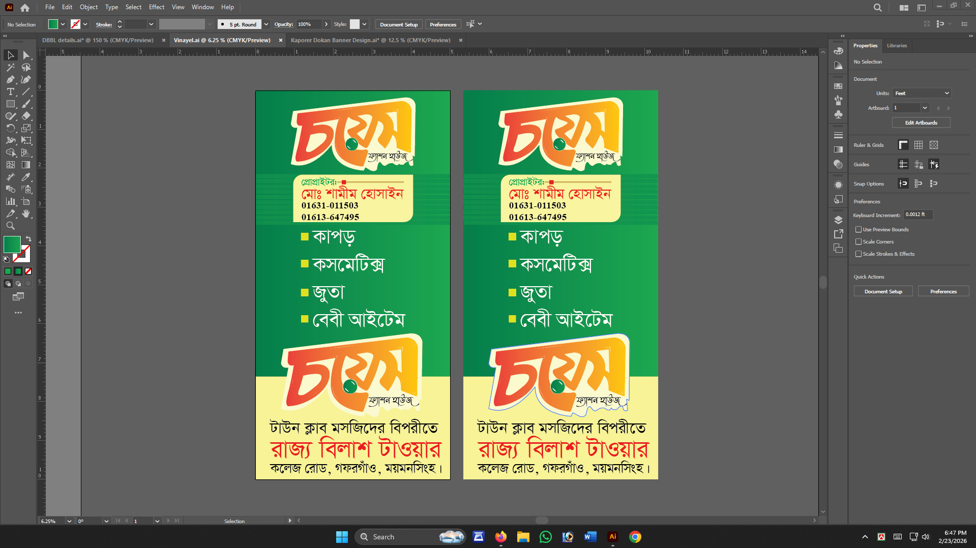The image size is (976, 548).
Task: Open the Units dropdown showing Feet
Action: click(x=921, y=93)
